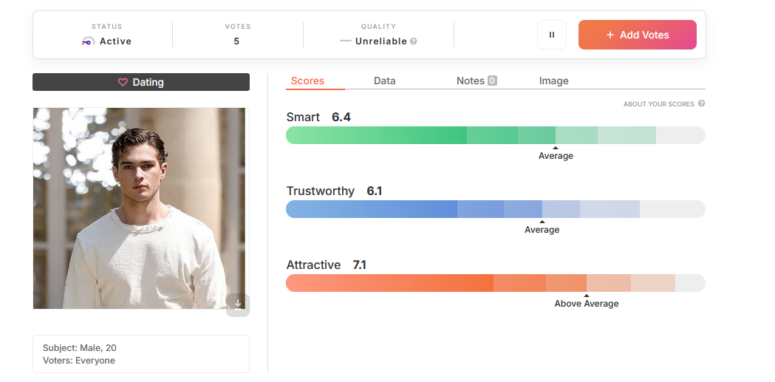Screen dimensions: 775x382
Task: Switch to the Notes tab
Action: (x=470, y=81)
